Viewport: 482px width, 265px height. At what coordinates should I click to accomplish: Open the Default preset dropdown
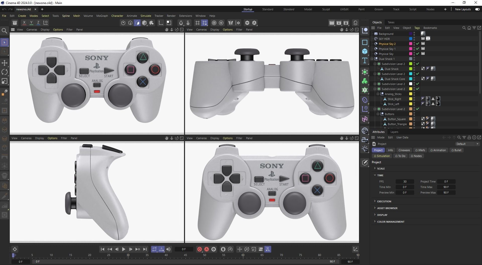(x=467, y=144)
